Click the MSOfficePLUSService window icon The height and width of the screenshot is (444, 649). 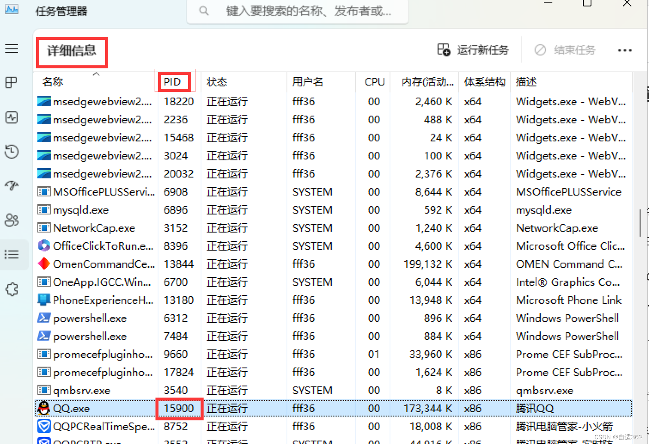point(44,191)
